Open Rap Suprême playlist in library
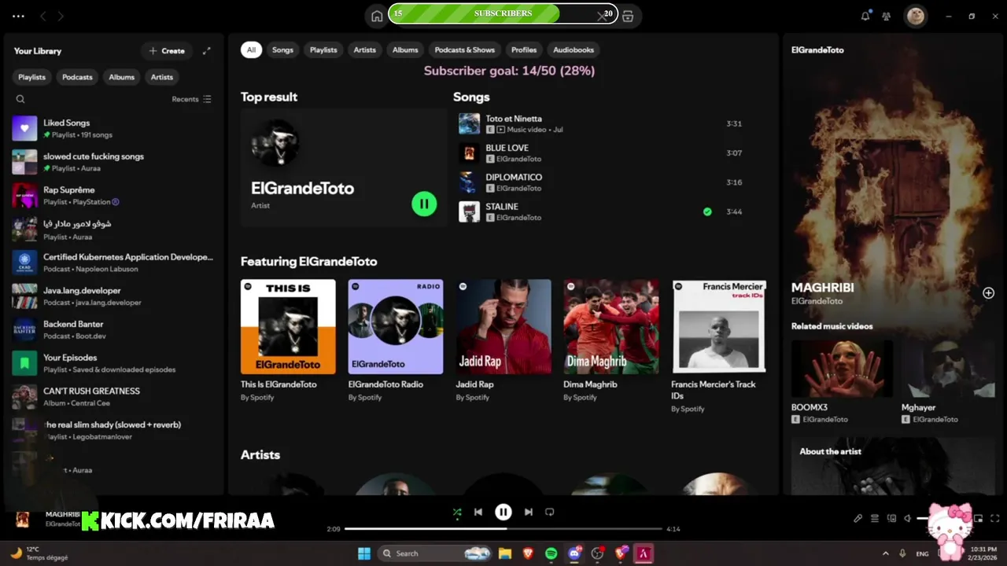Viewport: 1007px width, 566px height. click(113, 195)
